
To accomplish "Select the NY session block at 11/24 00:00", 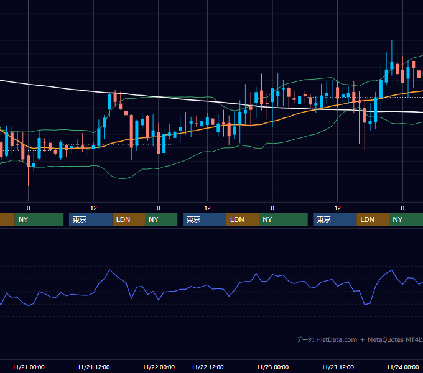I will coord(406,219).
